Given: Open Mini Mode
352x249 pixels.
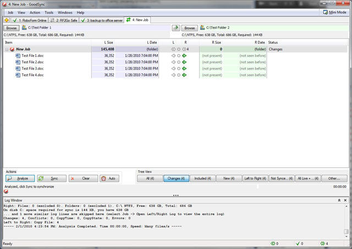Looking at the screenshot, I should [x=334, y=12].
